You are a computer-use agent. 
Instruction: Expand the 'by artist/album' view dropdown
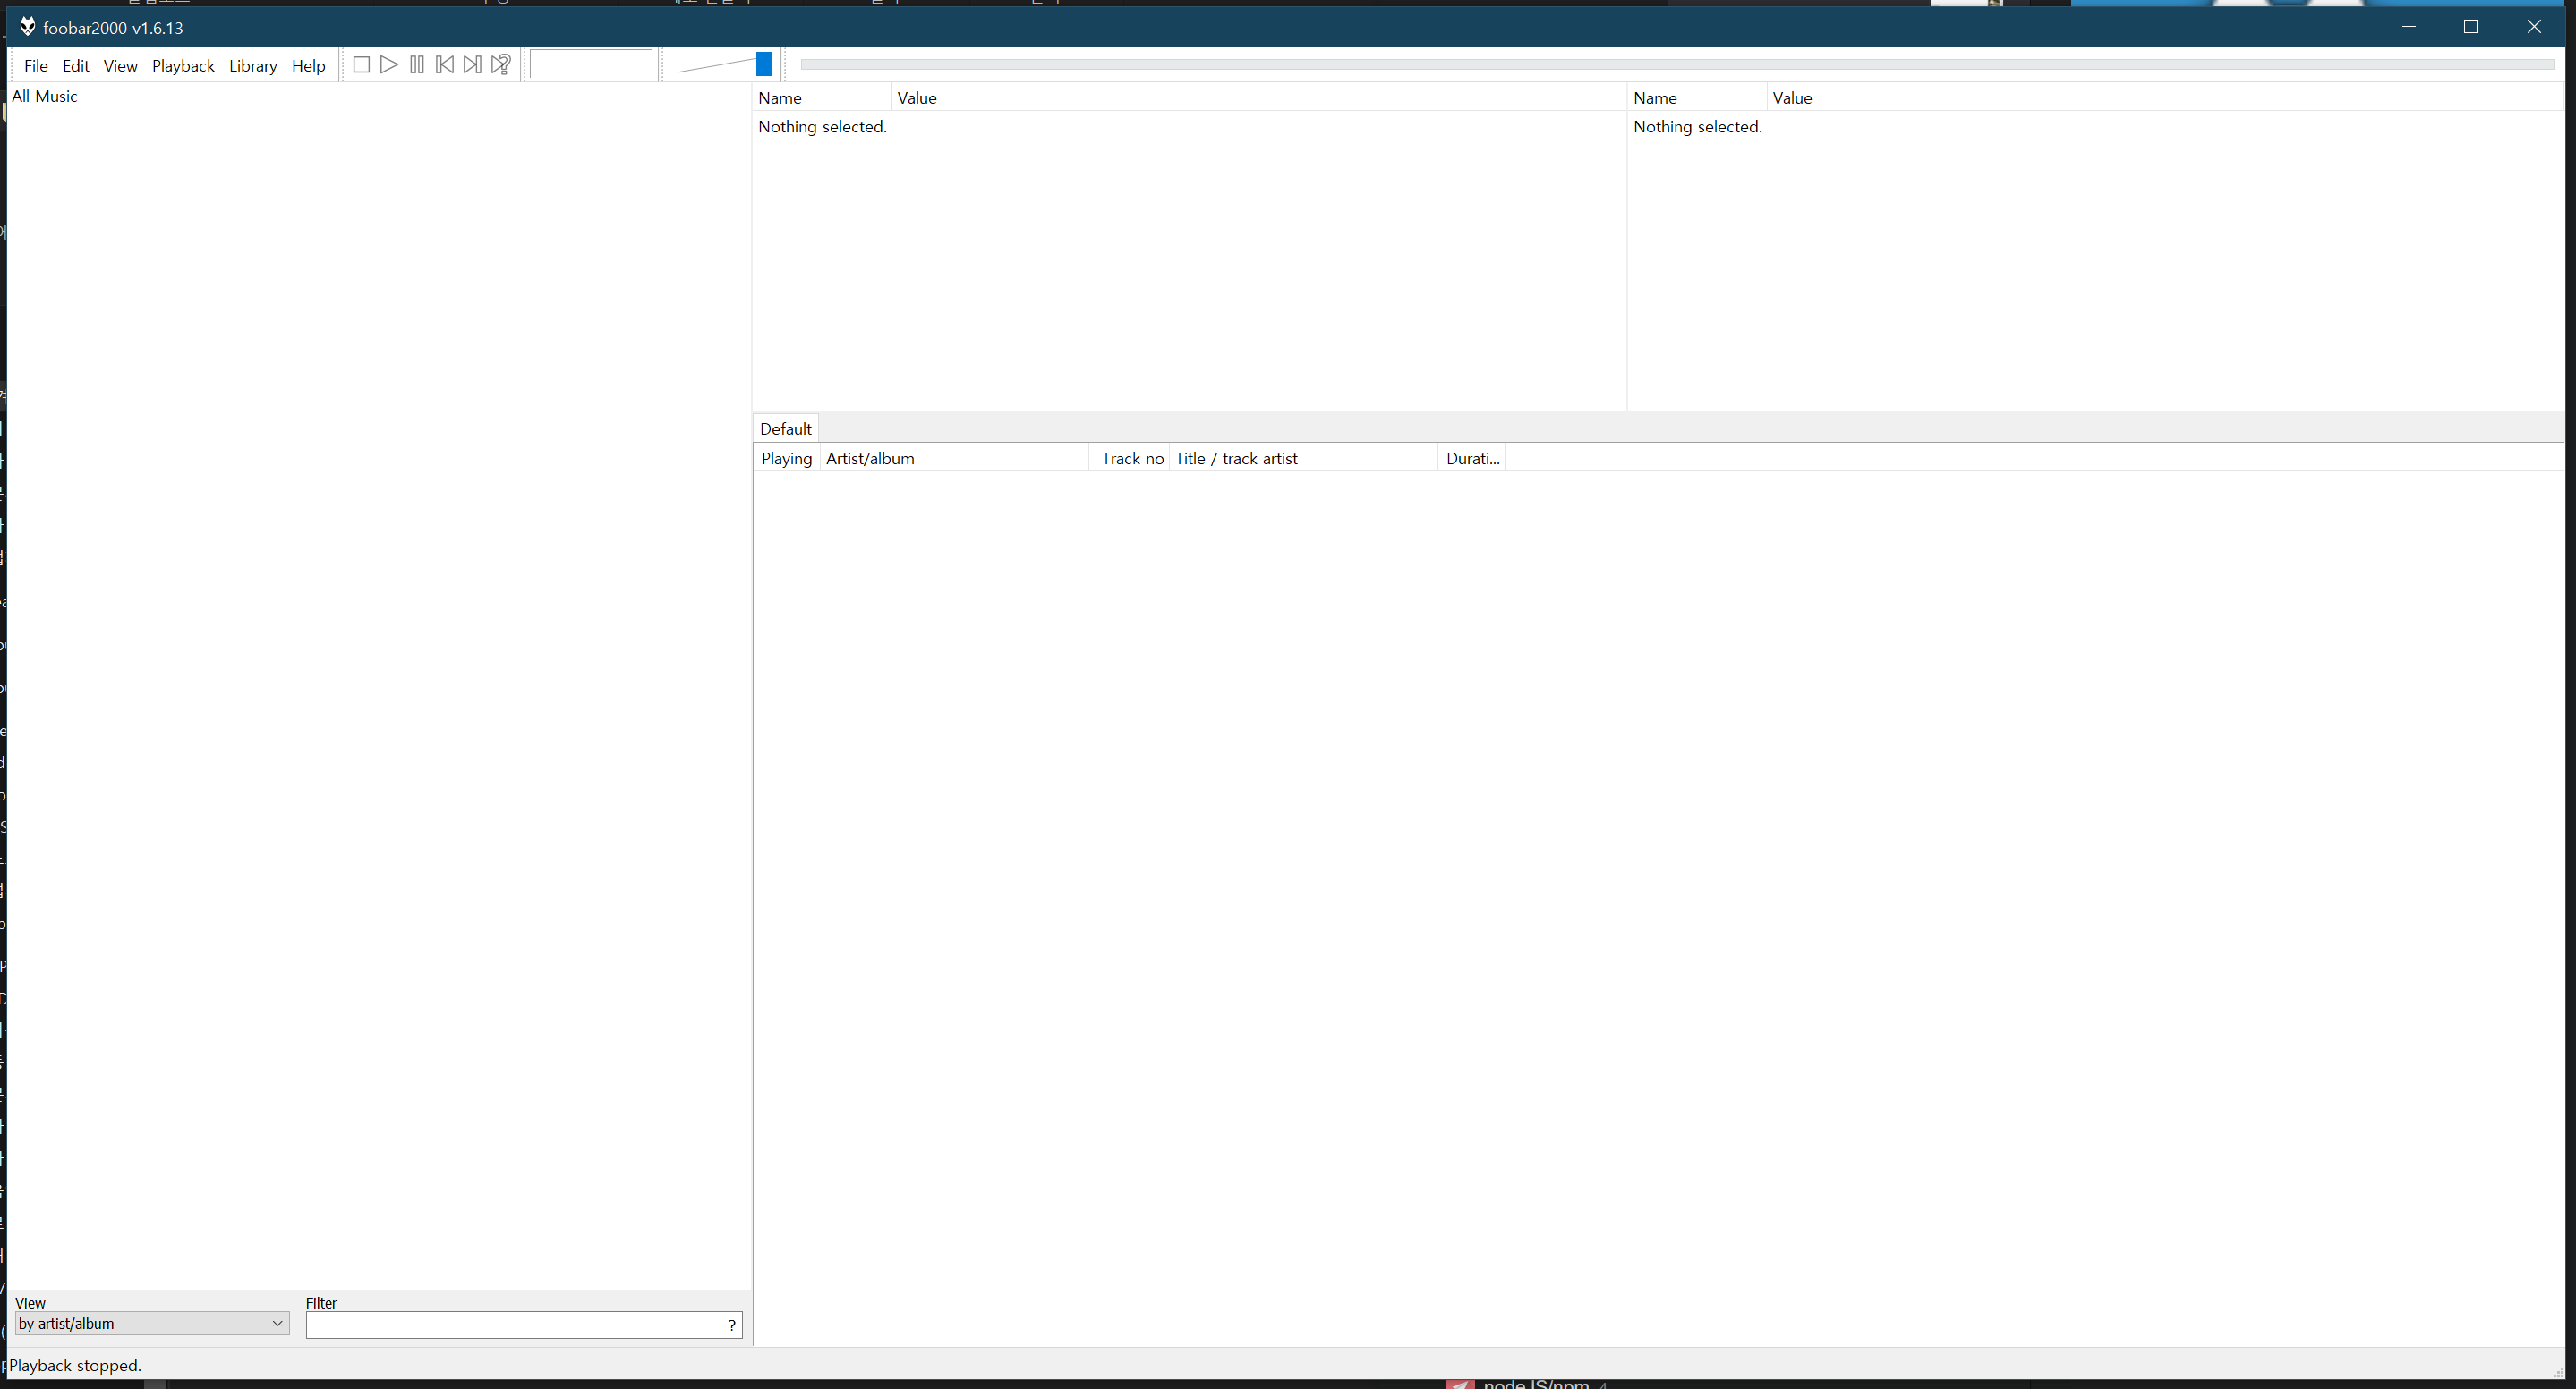point(277,1324)
